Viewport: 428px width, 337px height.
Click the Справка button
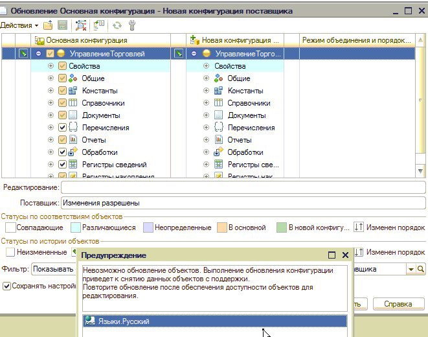pos(398,304)
